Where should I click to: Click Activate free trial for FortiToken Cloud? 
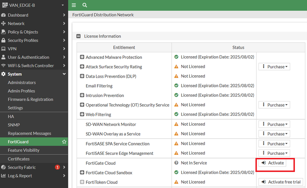(280, 182)
